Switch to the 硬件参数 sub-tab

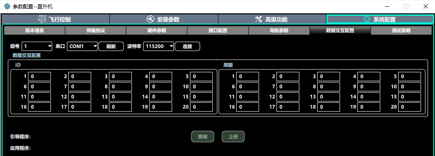point(157,30)
